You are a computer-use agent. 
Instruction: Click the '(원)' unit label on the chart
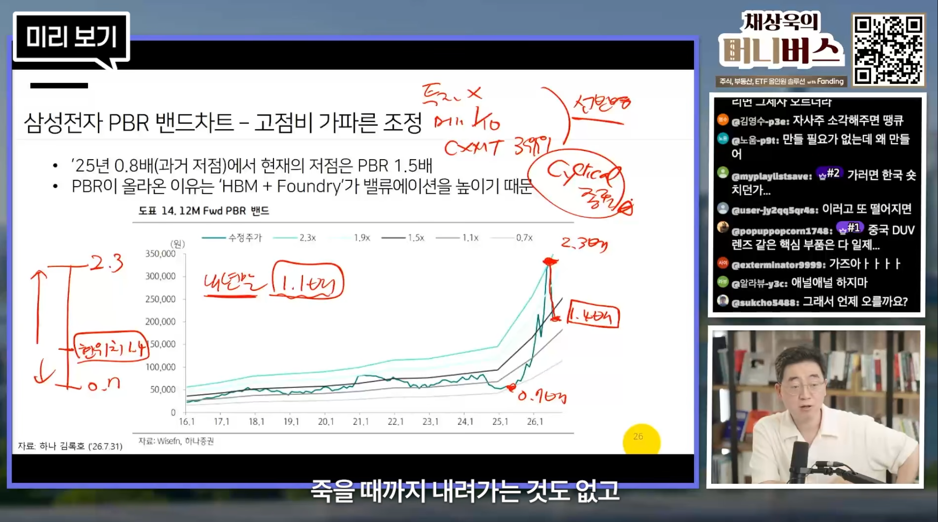178,243
